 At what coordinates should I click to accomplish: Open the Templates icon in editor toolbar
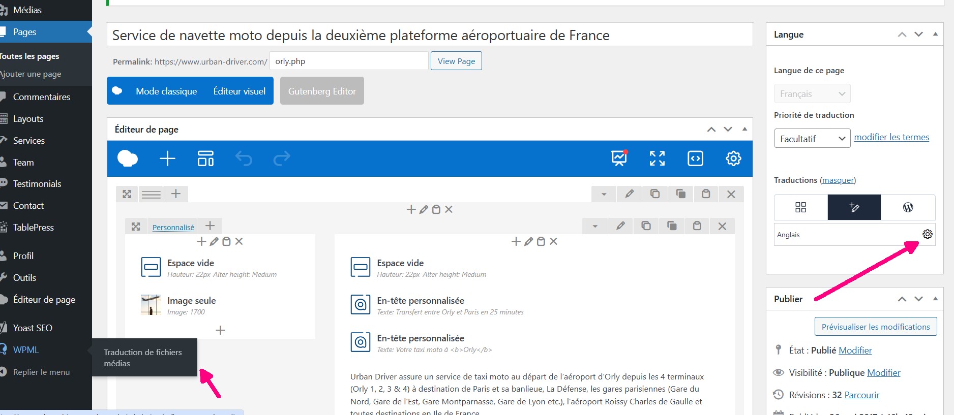pyautogui.click(x=205, y=158)
